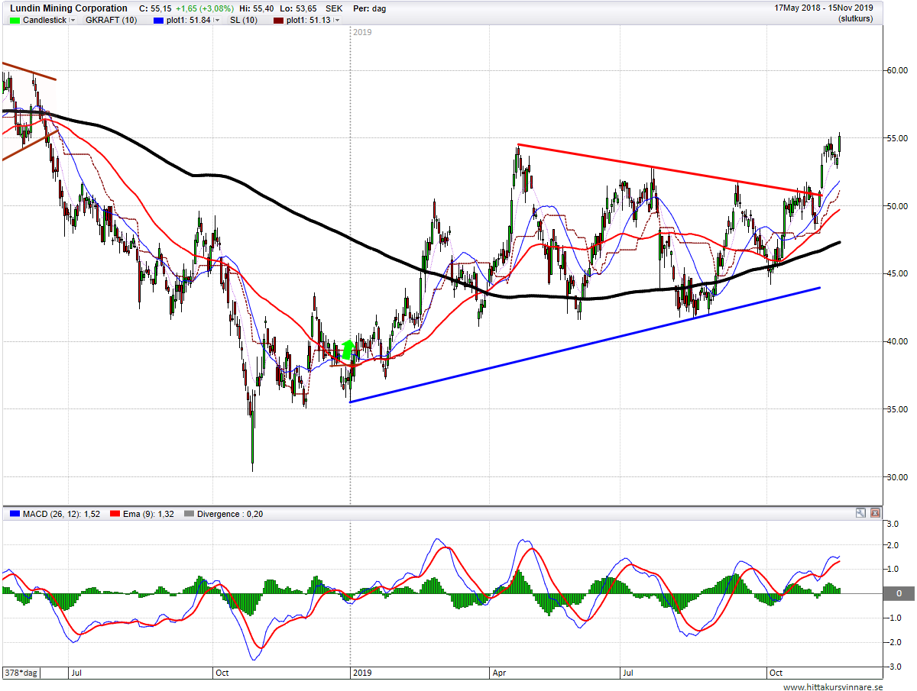
Task: Click the "Divergence : 0,20" legend text
Action: 230,514
